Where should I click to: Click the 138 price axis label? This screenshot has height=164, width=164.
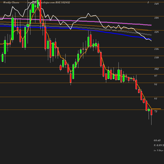[x=156, y=18]
